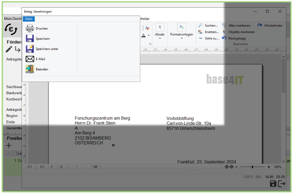
Task: Click the clear formatting eraser icon
Action: (147, 28)
